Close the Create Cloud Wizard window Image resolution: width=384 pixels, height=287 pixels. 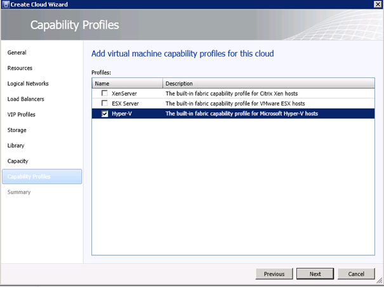pos(378,4)
